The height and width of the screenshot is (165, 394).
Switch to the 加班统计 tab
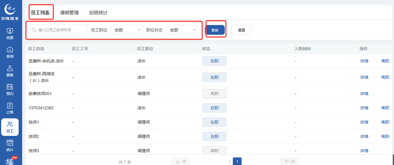pyautogui.click(x=98, y=13)
